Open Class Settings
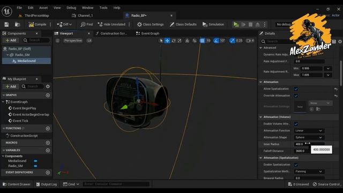The width and height of the screenshot is (343, 193). coord(150,24)
